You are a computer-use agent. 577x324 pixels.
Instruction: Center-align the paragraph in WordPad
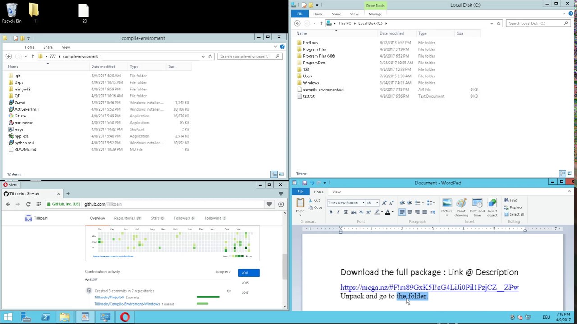(x=410, y=212)
